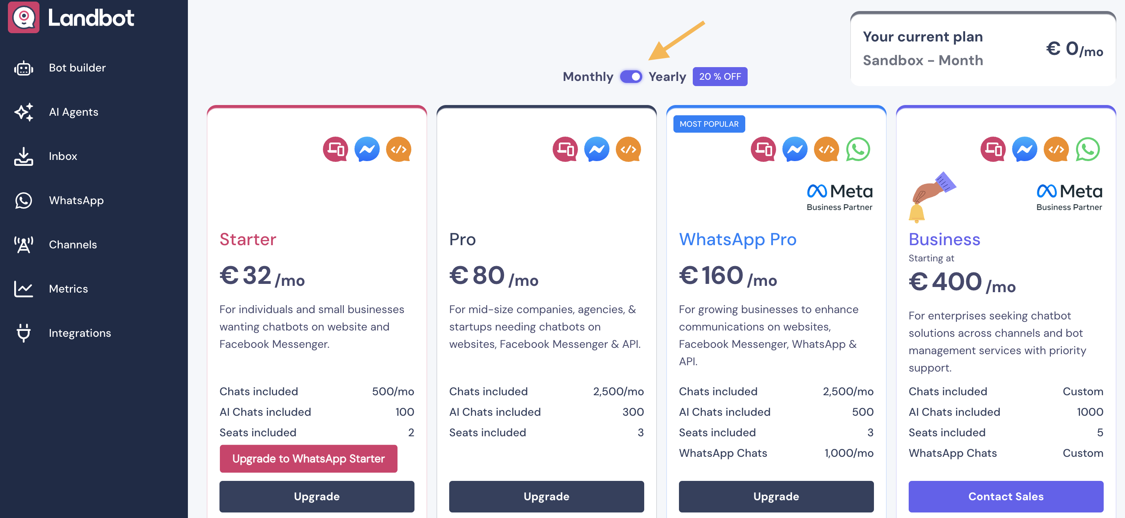Click the 20 % OFF badge
The height and width of the screenshot is (518, 1125).
(x=720, y=77)
